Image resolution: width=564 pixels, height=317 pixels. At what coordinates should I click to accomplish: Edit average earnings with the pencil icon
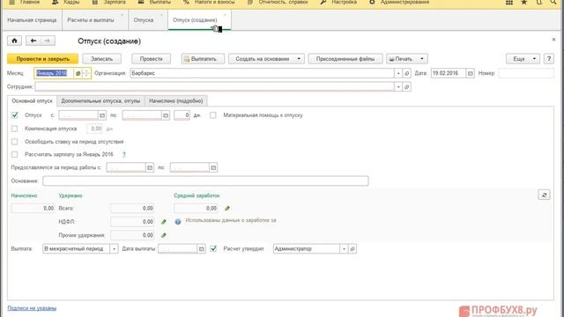pyautogui.click(x=227, y=208)
